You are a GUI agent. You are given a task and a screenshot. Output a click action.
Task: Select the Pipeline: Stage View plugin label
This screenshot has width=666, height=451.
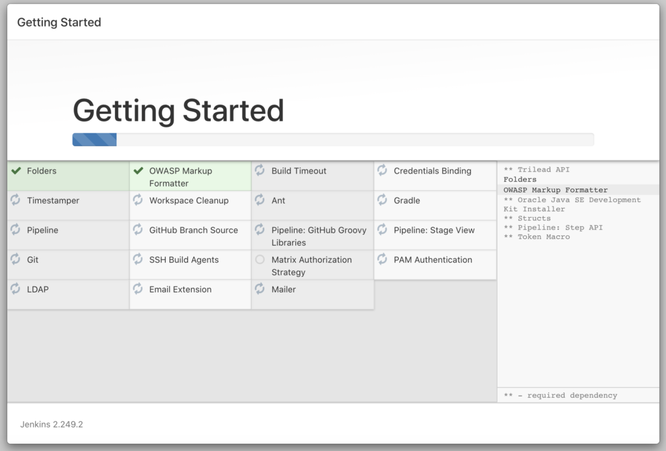434,230
